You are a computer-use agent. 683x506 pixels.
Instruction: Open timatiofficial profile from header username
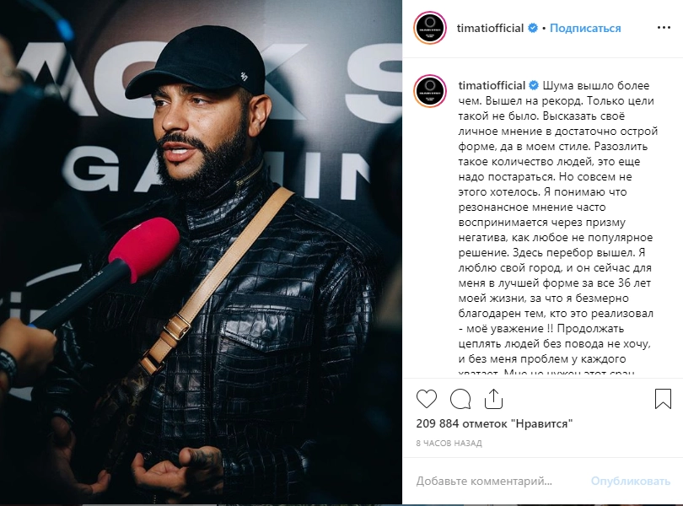490,28
